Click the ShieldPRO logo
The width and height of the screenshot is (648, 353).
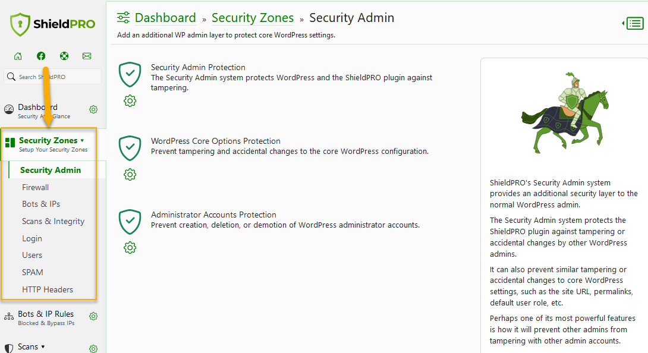pos(52,24)
